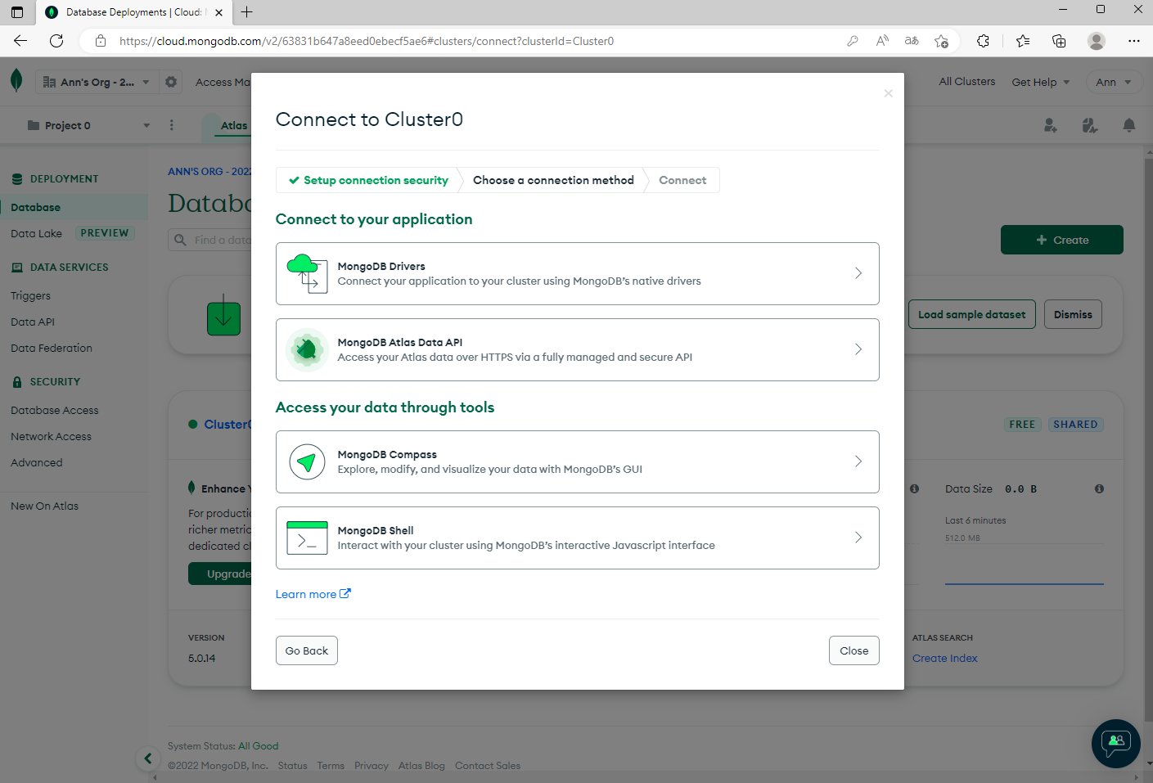
Task: Open All Clusters link
Action: [x=967, y=82]
